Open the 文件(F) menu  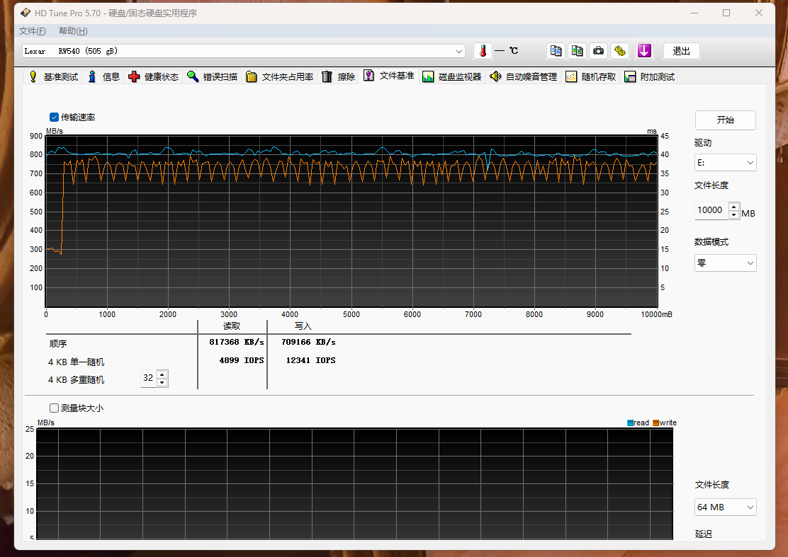tap(33, 31)
